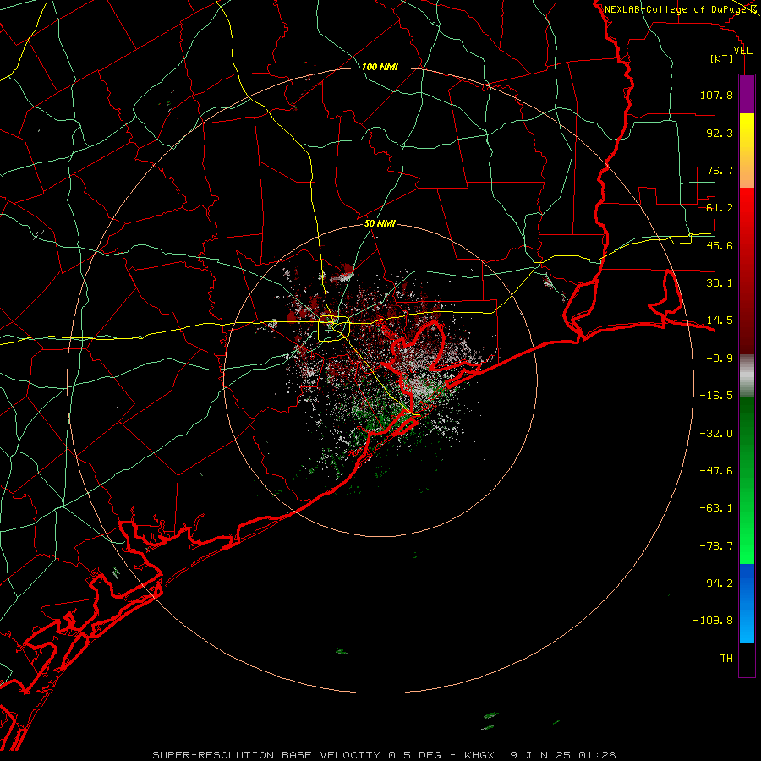Click the -0.9 velocity scale value
This screenshot has width=761, height=761.
click(x=720, y=359)
